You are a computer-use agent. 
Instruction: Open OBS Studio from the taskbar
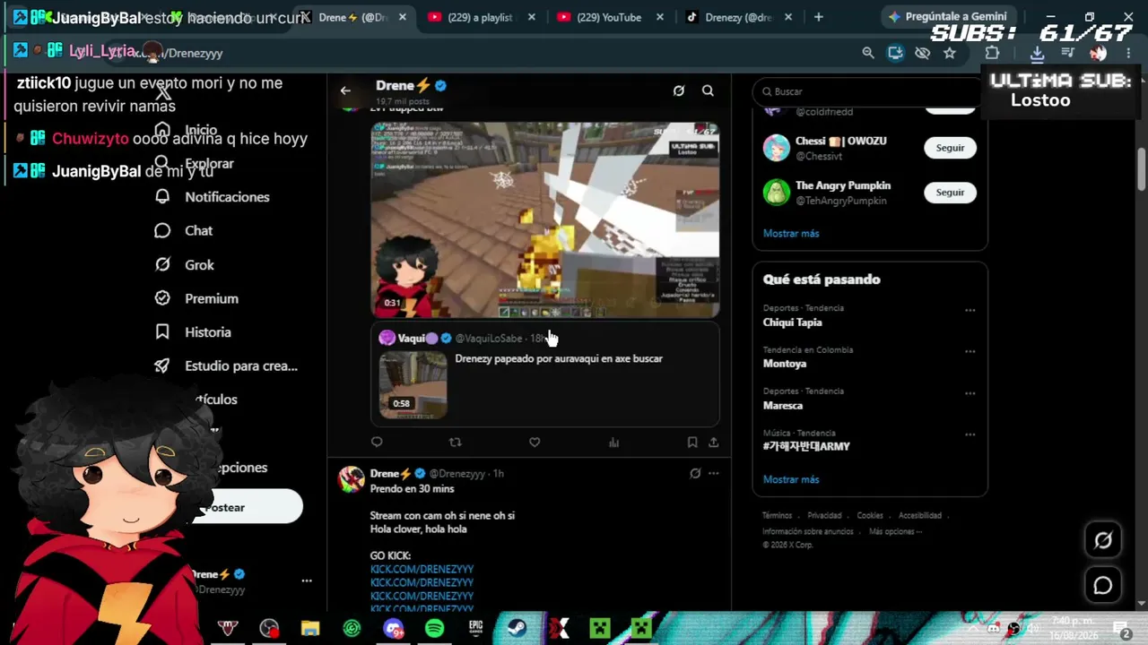(x=269, y=629)
